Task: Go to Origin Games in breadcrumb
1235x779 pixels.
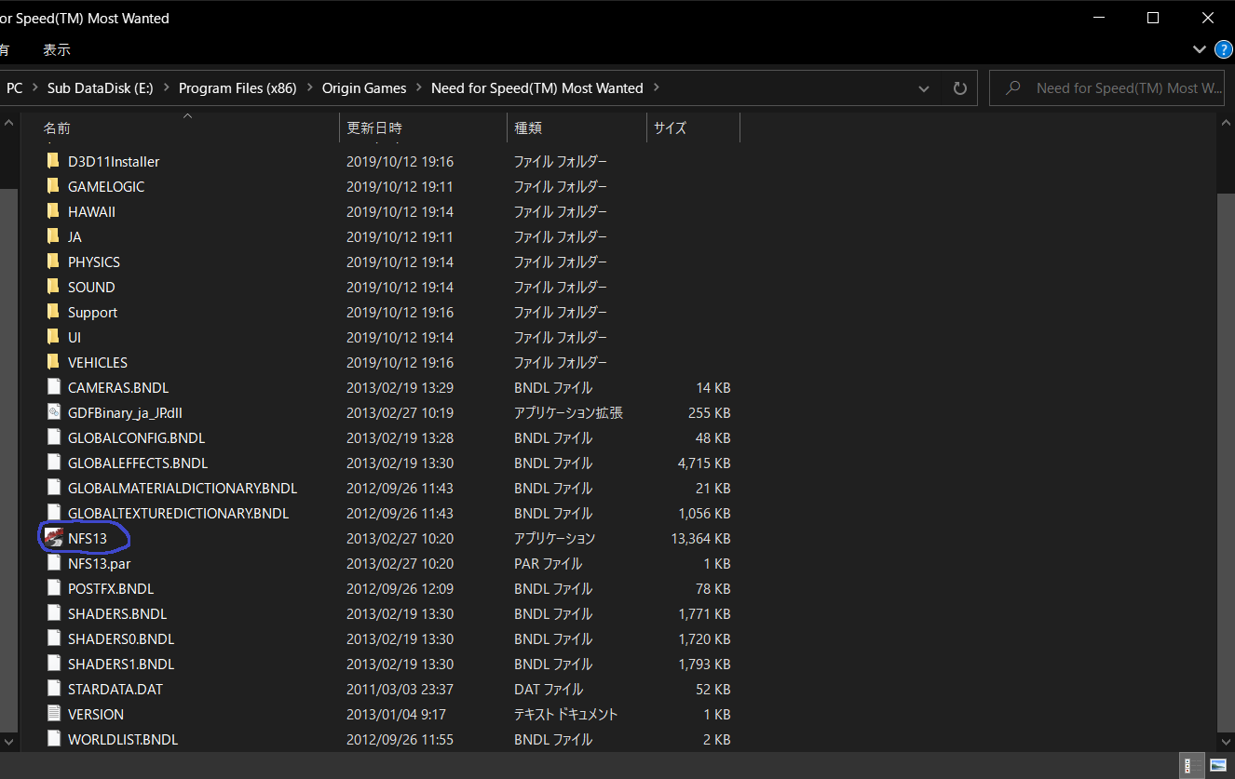Action: [x=364, y=88]
